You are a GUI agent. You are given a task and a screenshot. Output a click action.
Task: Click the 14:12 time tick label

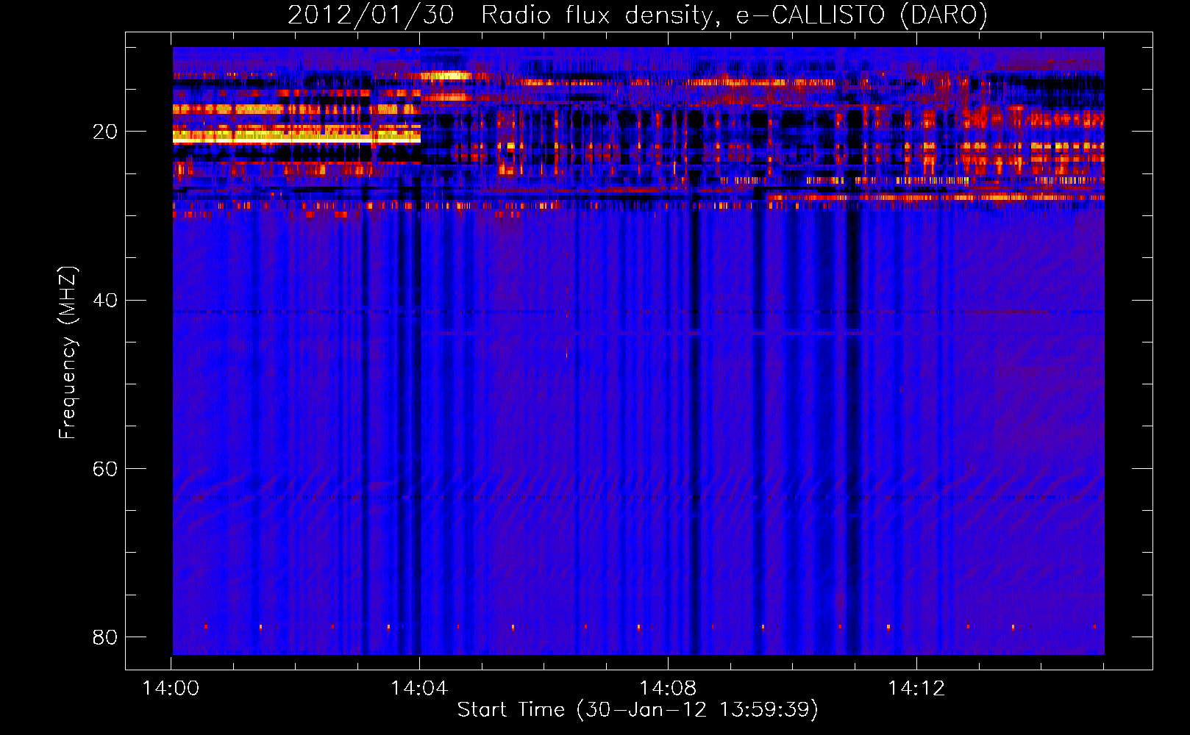coord(916,689)
